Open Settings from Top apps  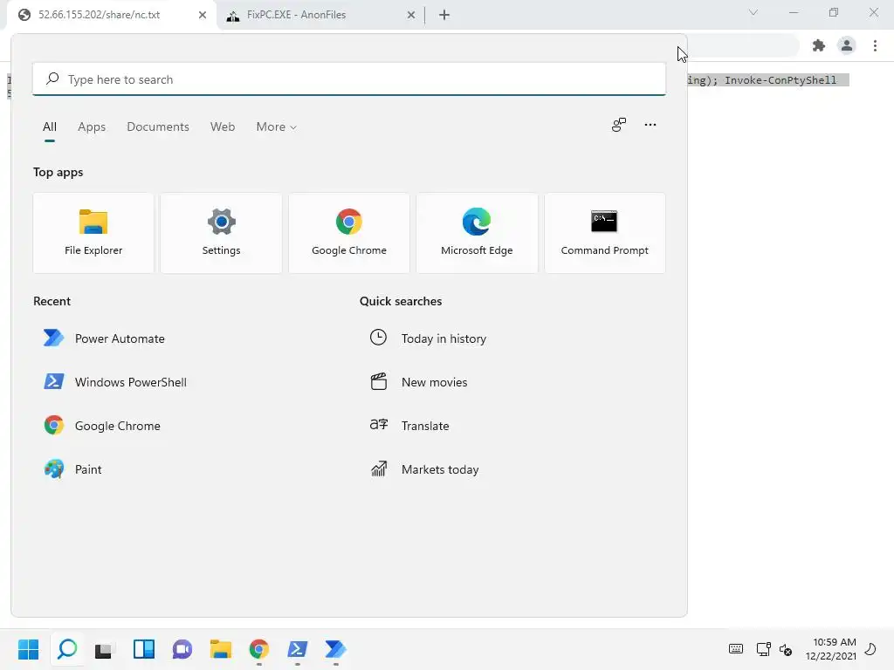point(221,233)
